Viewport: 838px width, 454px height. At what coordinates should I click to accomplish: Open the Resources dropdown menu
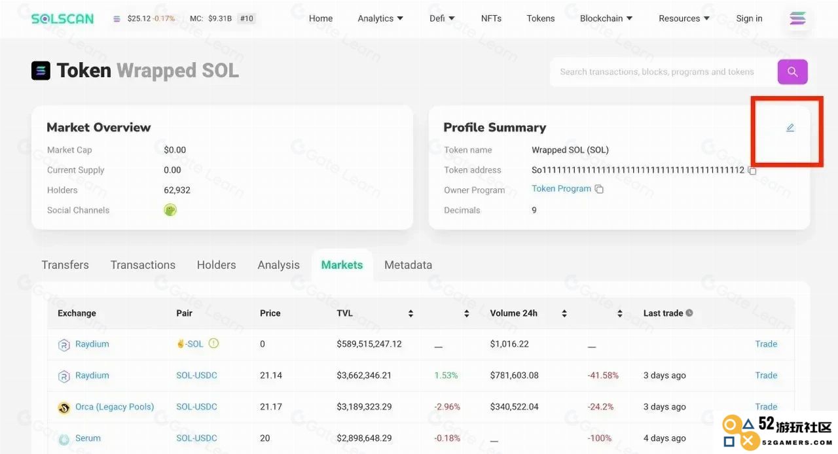click(x=684, y=18)
